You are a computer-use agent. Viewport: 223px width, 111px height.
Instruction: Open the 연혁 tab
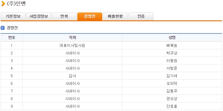(x=64, y=16)
